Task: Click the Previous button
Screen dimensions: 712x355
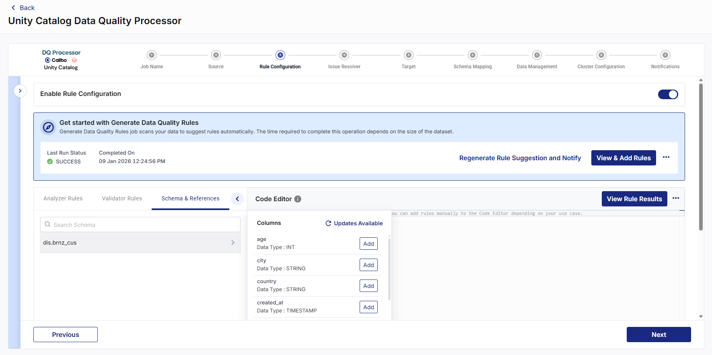Action: 66,335
